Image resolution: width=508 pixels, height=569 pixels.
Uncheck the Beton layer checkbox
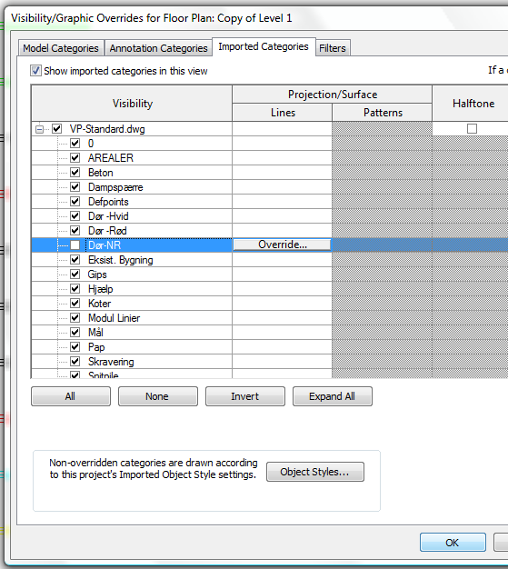tap(75, 172)
